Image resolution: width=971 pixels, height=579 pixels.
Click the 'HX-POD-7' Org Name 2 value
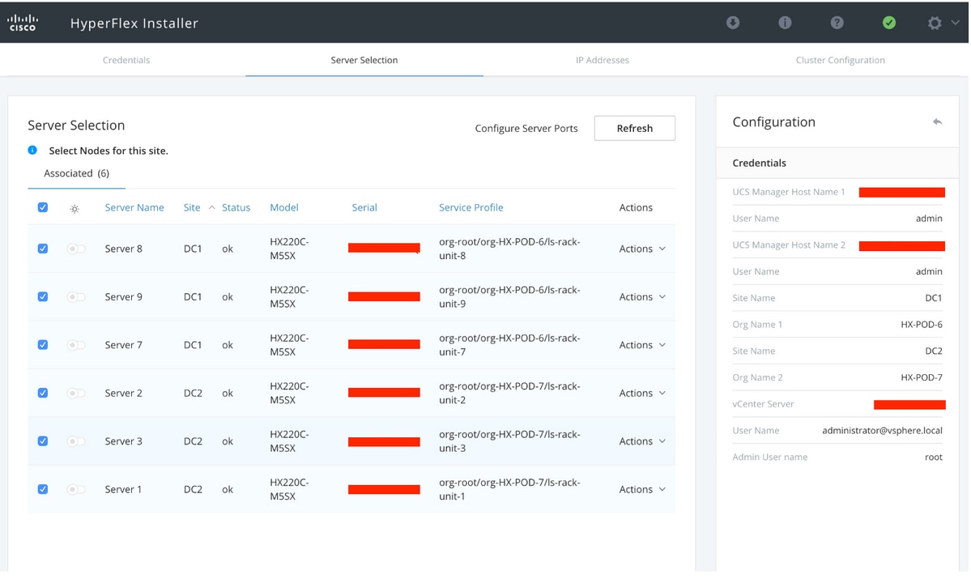click(922, 377)
